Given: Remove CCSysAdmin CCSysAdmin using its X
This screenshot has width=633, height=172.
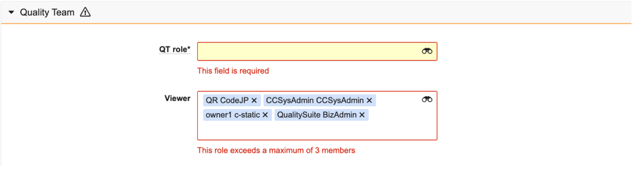Looking at the screenshot, I should point(369,100).
